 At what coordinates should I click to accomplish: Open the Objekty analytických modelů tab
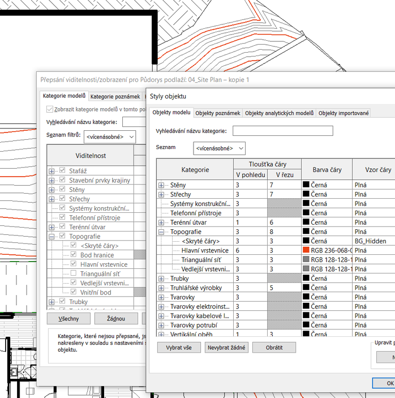[x=279, y=113]
